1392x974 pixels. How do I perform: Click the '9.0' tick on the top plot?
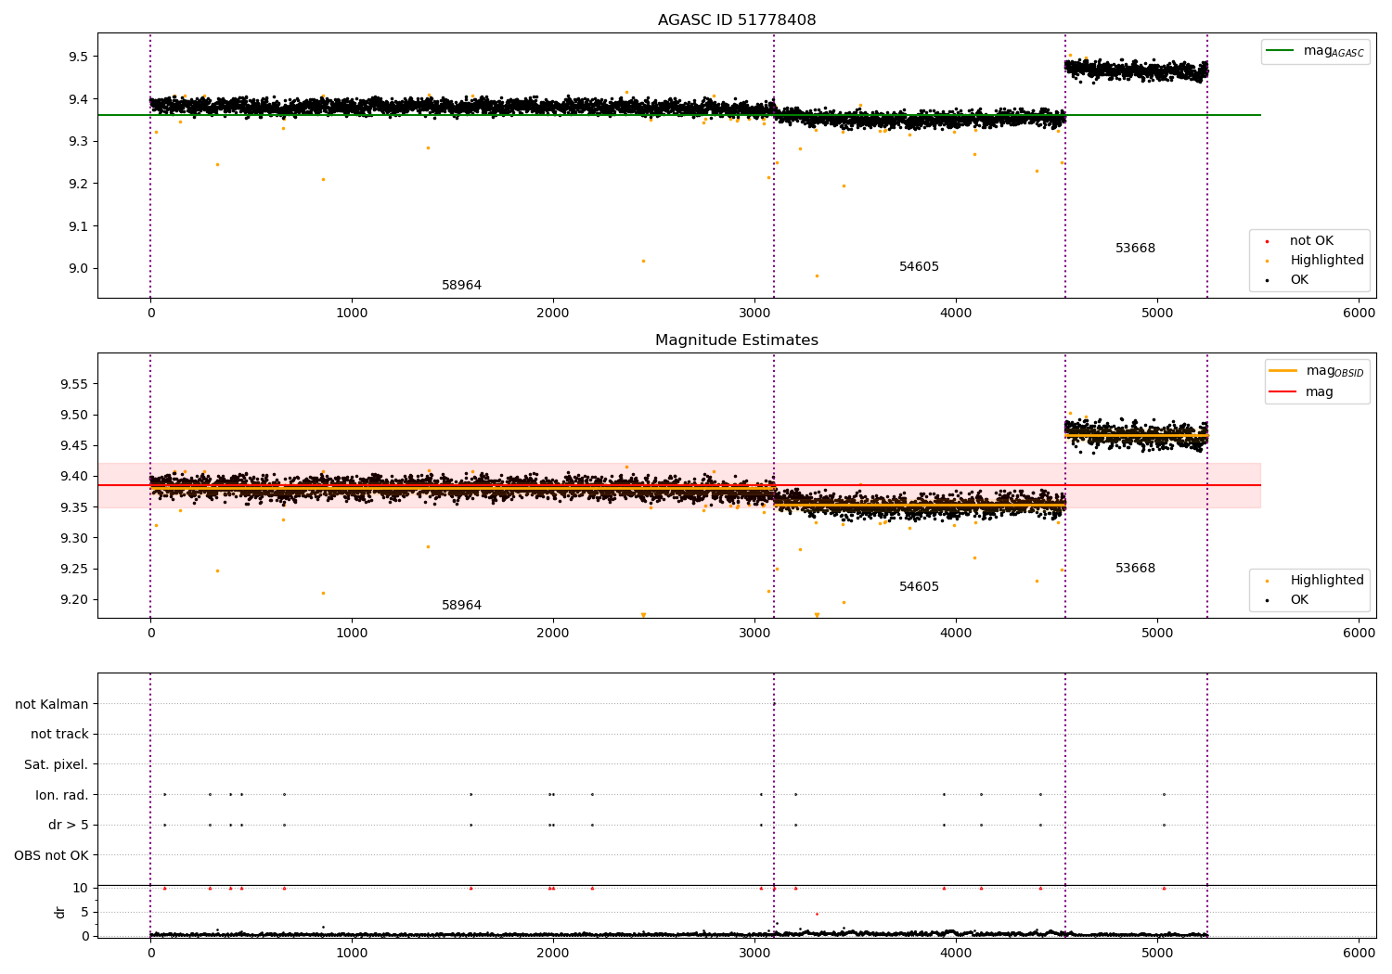click(x=78, y=269)
